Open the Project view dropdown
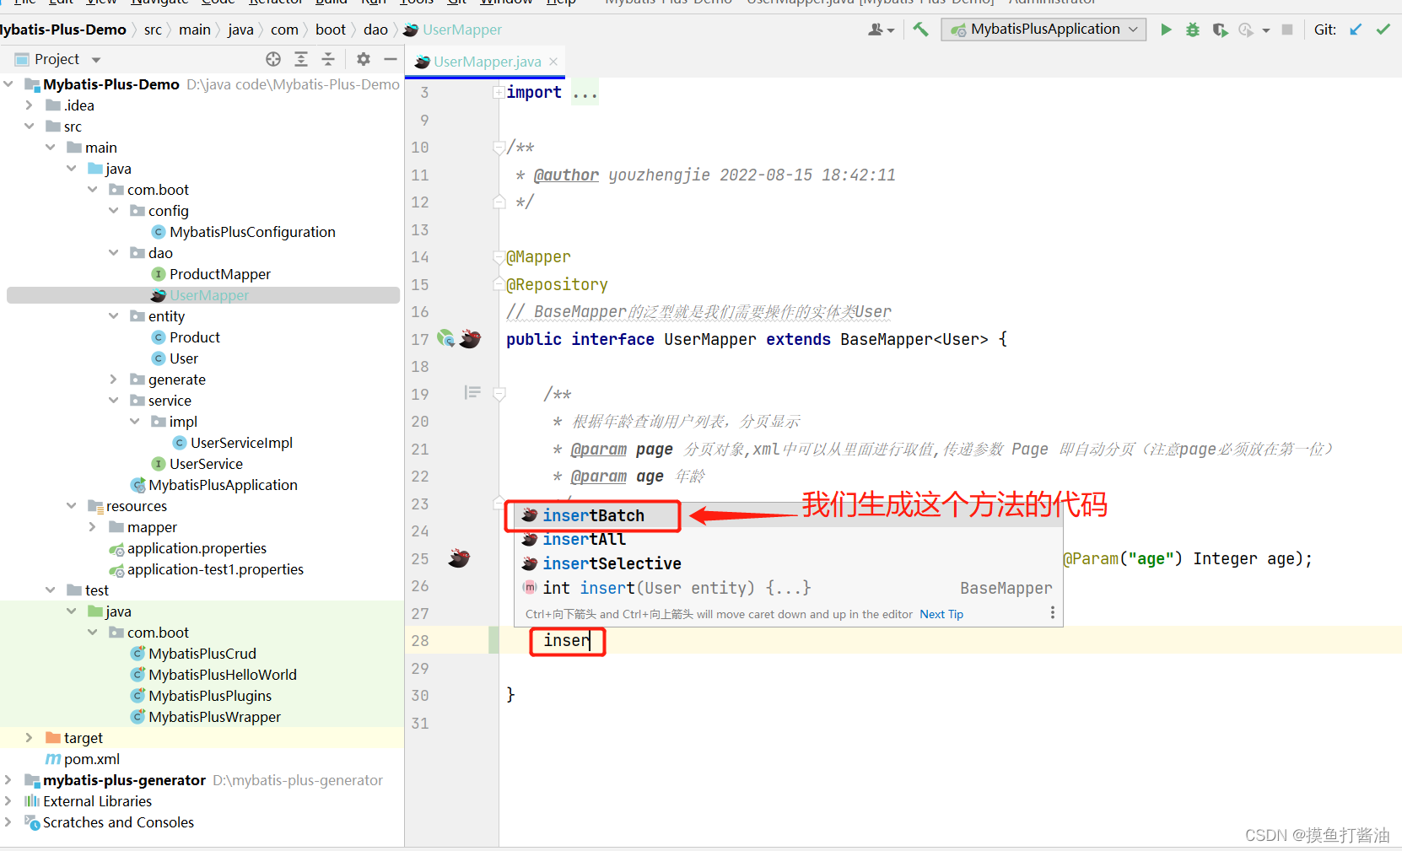This screenshot has width=1402, height=851. [x=96, y=60]
